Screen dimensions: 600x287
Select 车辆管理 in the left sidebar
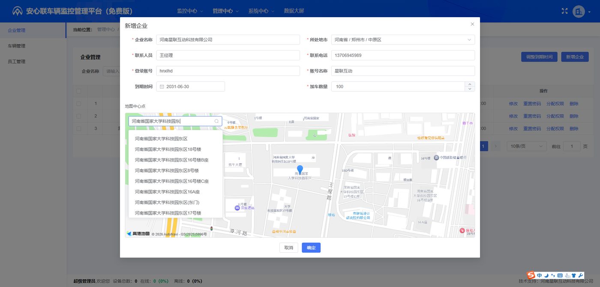click(33, 46)
